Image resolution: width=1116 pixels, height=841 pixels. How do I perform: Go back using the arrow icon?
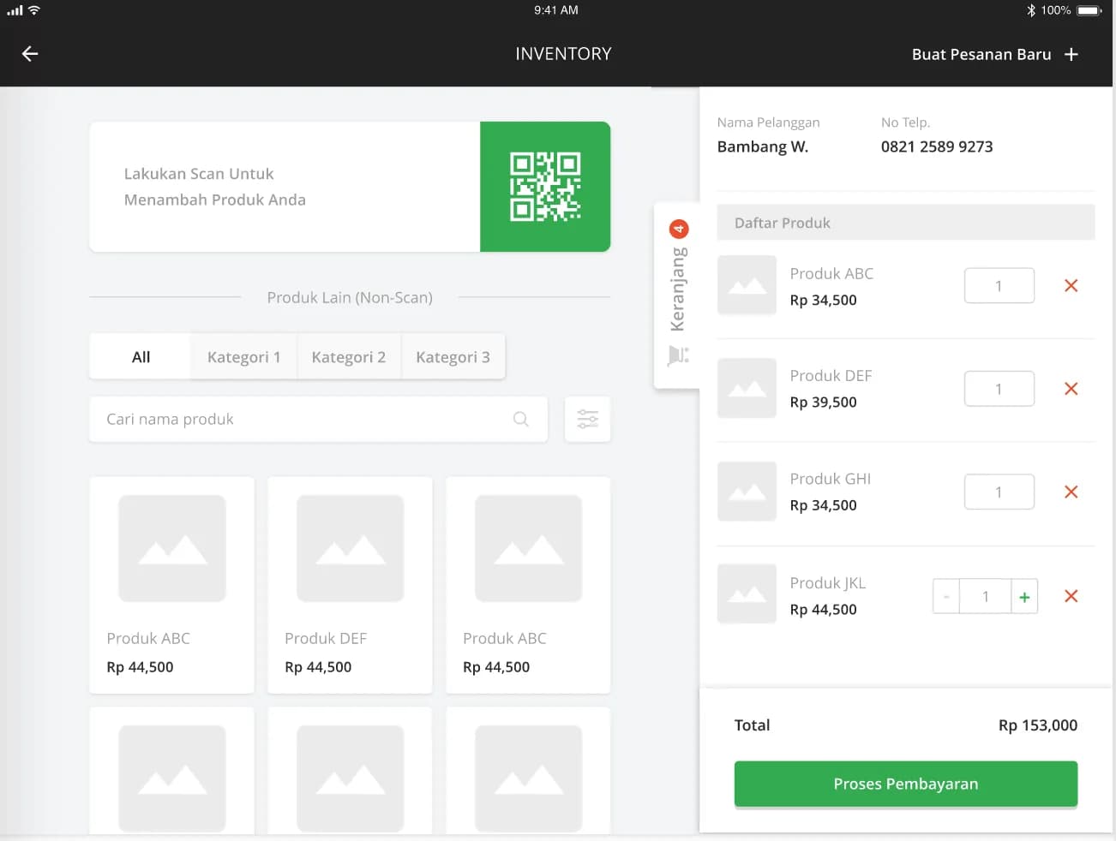(x=30, y=54)
